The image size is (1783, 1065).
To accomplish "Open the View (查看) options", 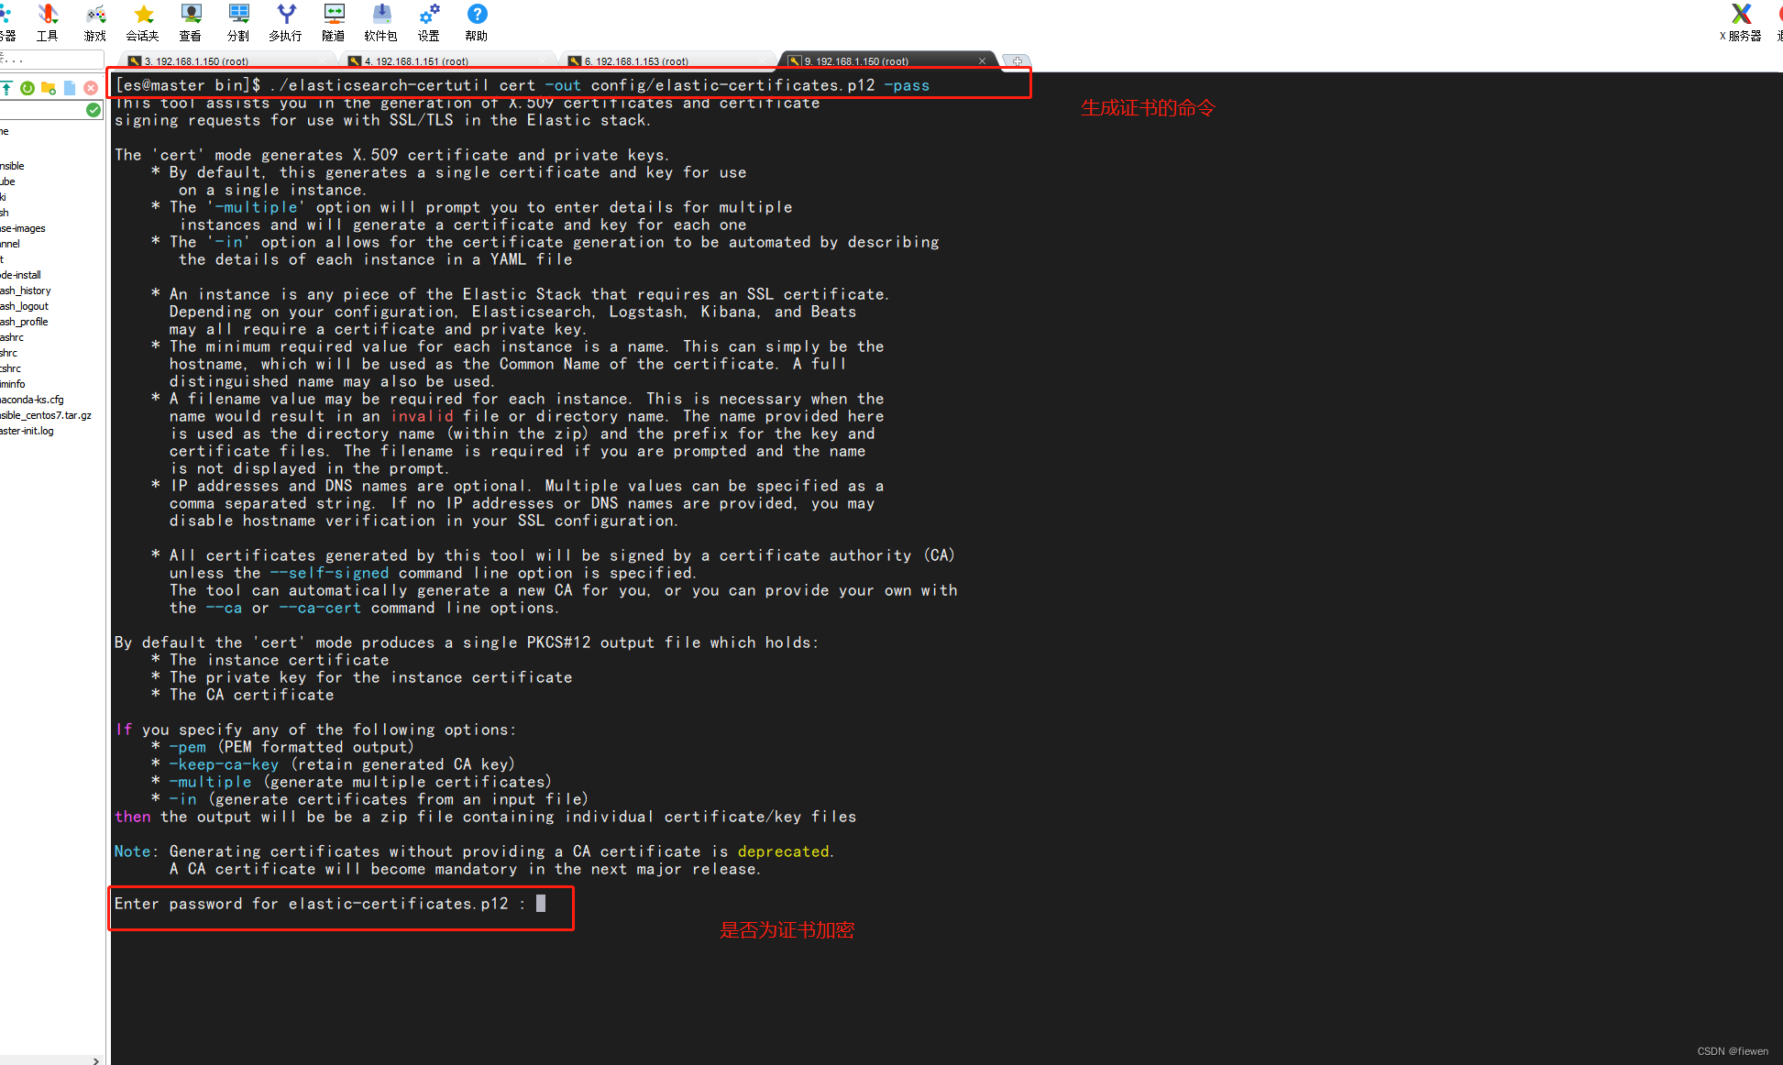I will click(x=190, y=23).
